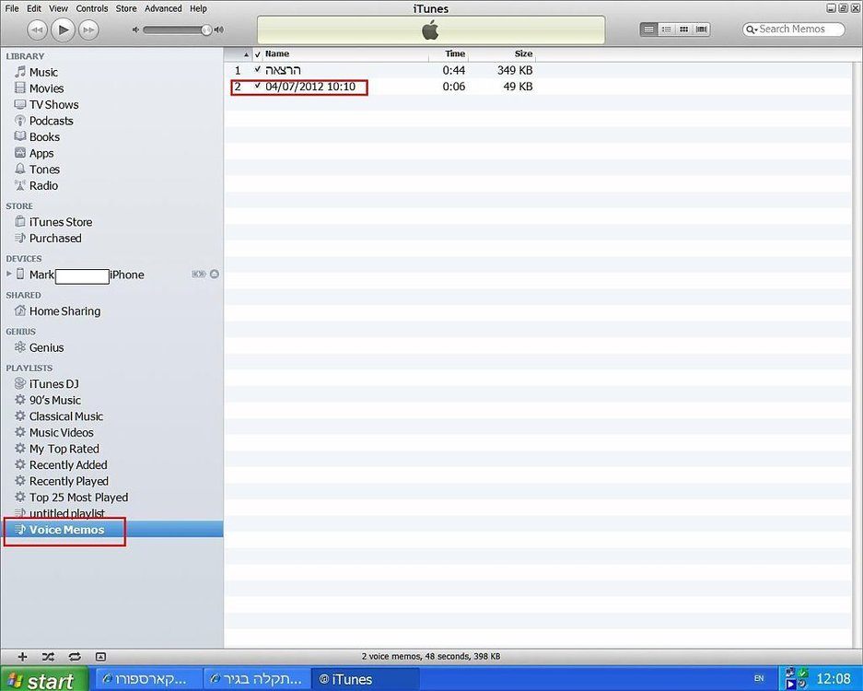863x691 pixels.
Task: Select the memo named הרצאה
Action: click(283, 70)
